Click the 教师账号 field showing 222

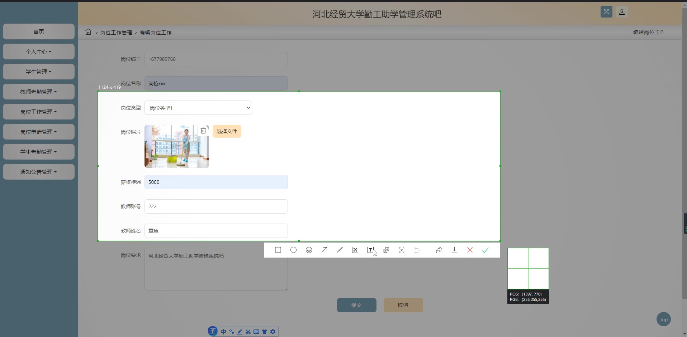[216, 206]
